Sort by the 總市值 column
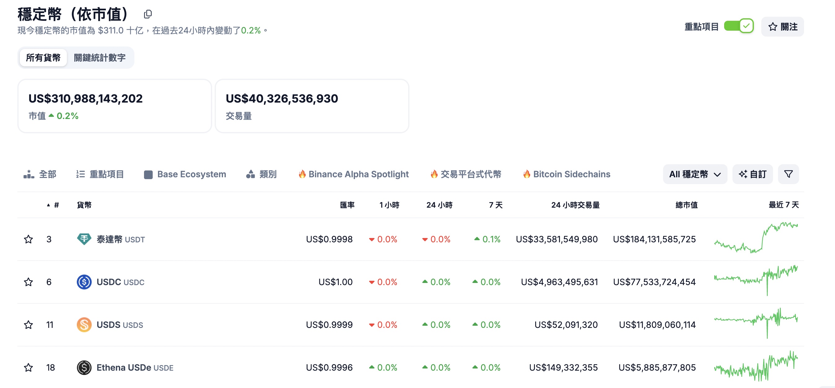835x388 pixels. point(687,205)
